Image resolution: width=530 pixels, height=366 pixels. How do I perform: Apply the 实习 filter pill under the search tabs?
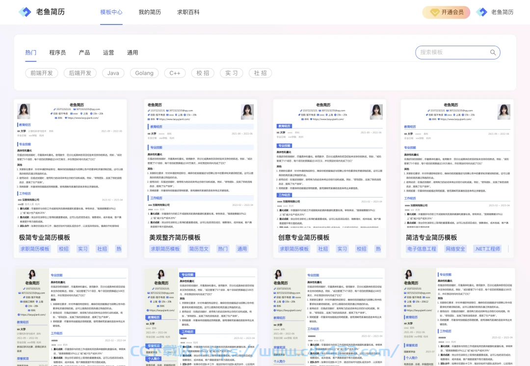[x=232, y=73]
